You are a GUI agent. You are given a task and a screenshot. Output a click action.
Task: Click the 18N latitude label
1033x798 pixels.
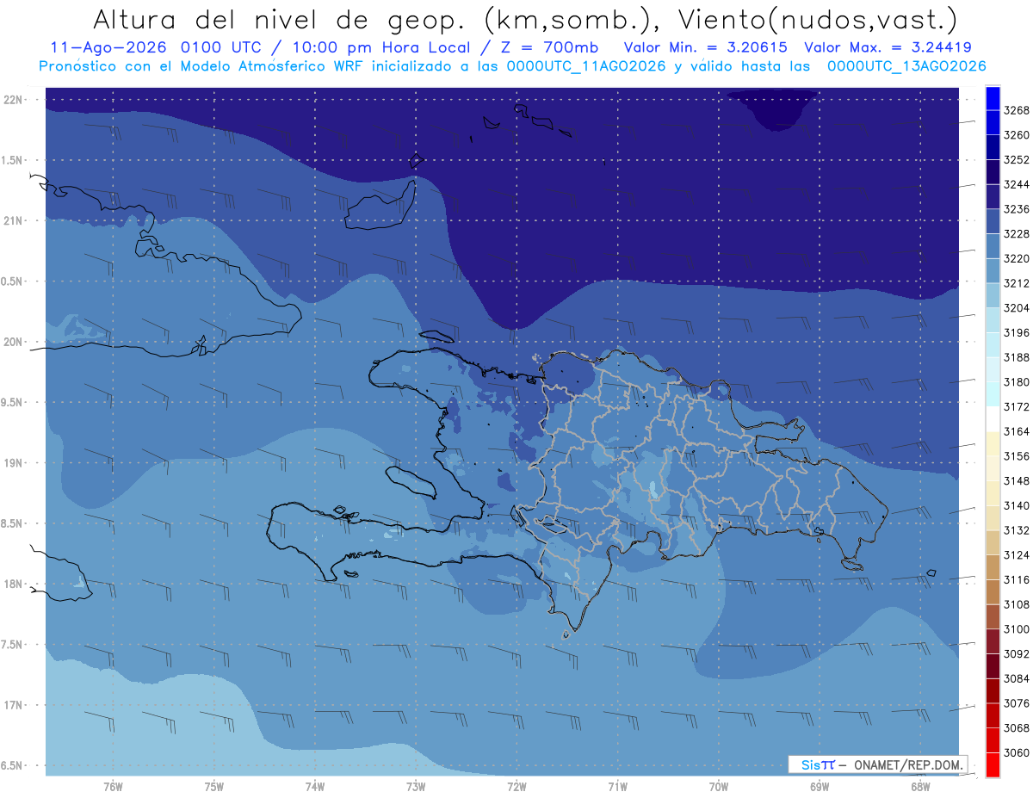(x=15, y=584)
